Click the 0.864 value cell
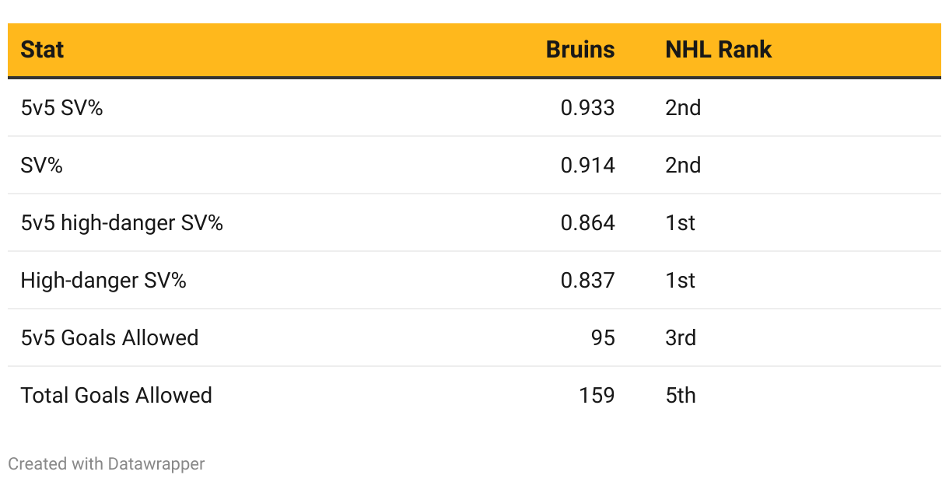The width and height of the screenshot is (949, 482). coord(587,223)
